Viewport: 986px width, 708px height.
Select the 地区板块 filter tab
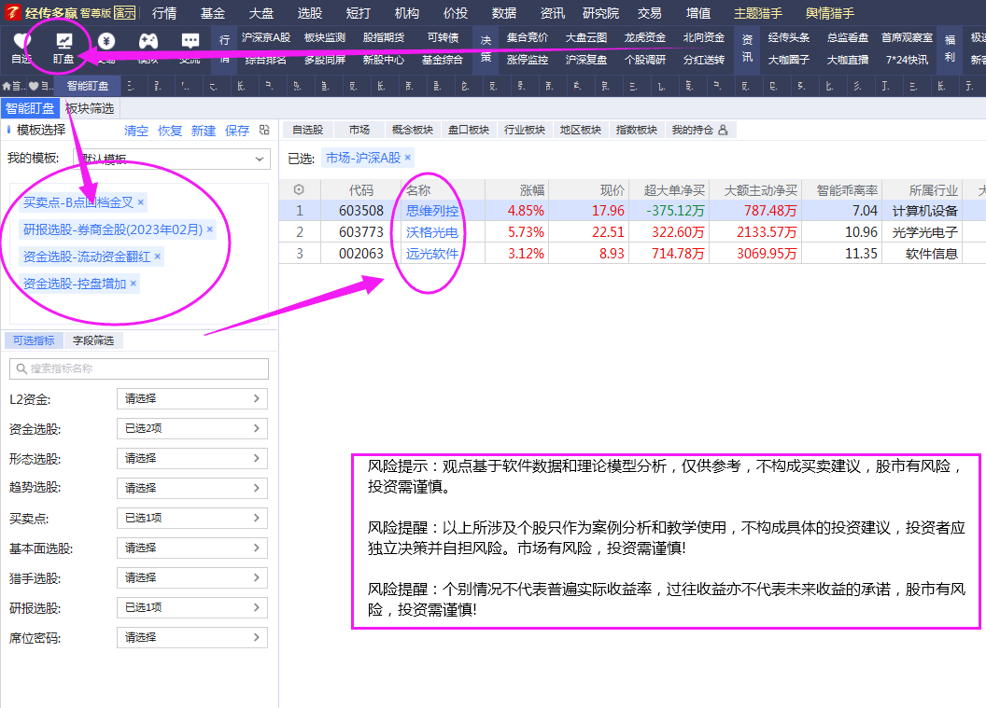click(581, 130)
